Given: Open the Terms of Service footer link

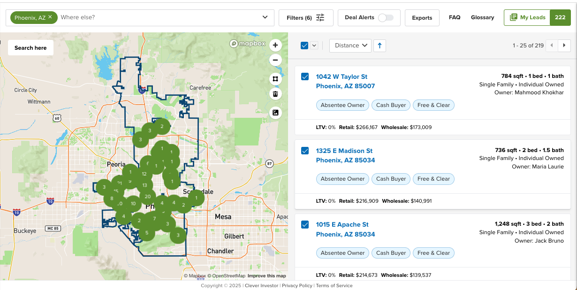Looking at the screenshot, I should (334, 285).
